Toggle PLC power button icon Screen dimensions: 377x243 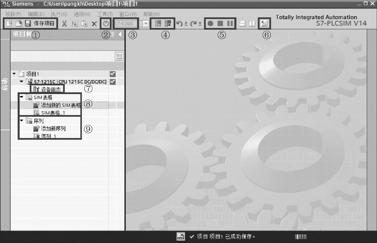(106, 24)
